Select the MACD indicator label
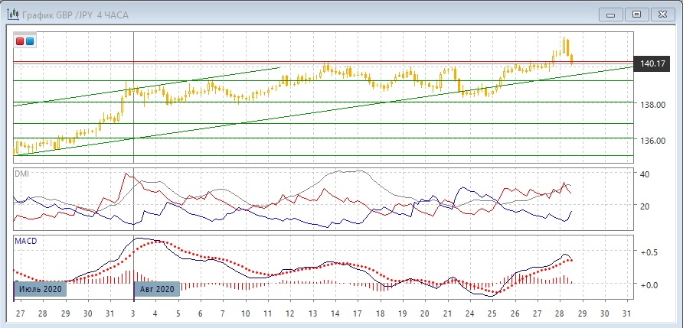Screen dimensions: 683x328 click(x=26, y=241)
